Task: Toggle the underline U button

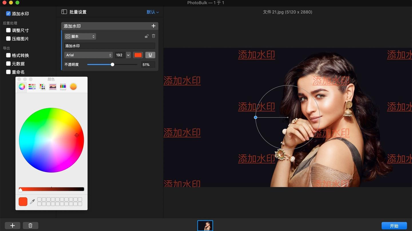Action: pyautogui.click(x=150, y=55)
